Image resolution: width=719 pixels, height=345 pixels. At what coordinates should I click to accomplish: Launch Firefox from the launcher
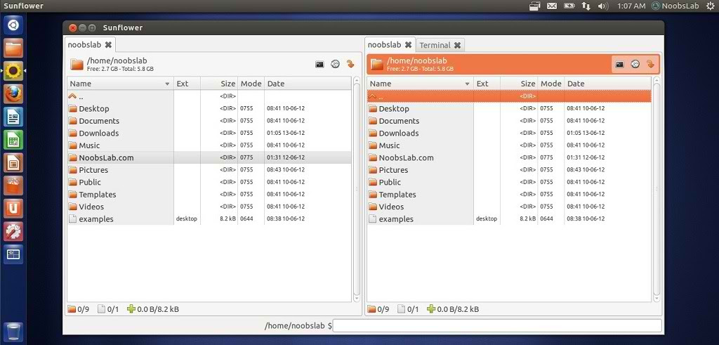[x=13, y=93]
